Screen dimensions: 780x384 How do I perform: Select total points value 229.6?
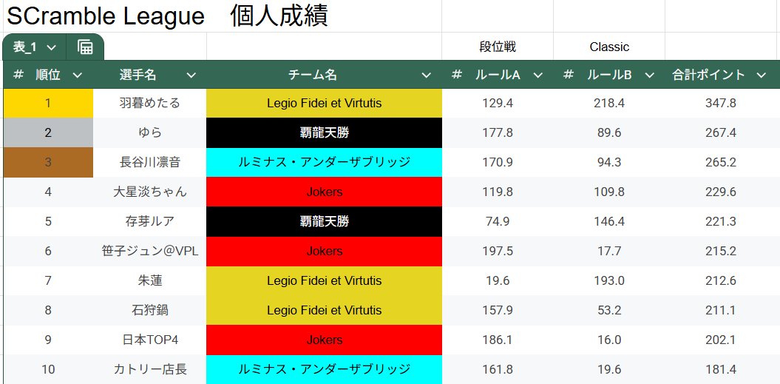click(722, 192)
